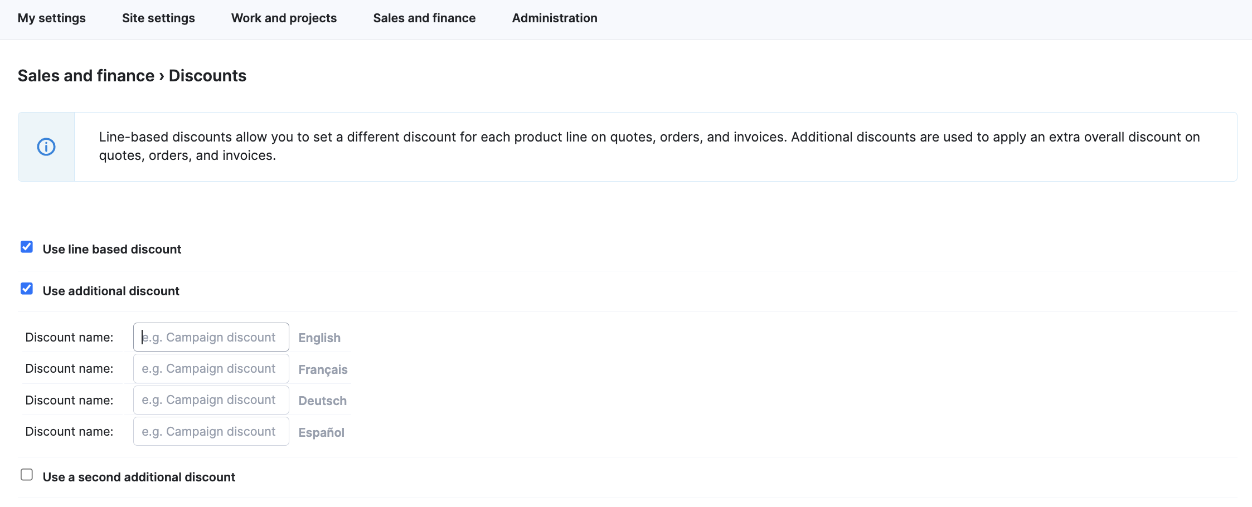Click Use a second additional discount label
1252x507 pixels.
139,477
